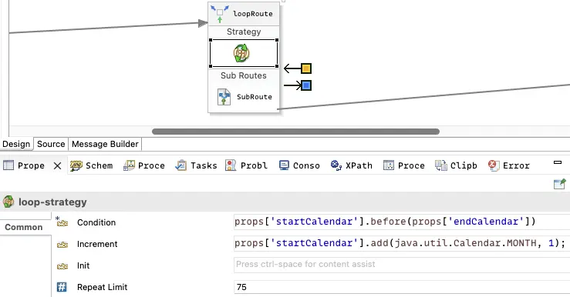Click the Repeat Limit label
Image resolution: width=570 pixels, height=297 pixels.
(102, 287)
